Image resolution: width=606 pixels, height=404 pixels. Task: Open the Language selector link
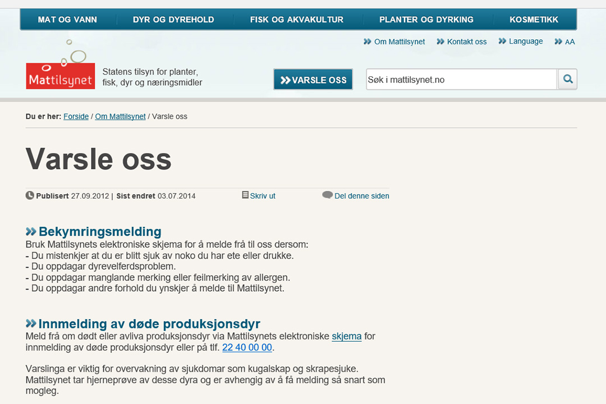(525, 42)
